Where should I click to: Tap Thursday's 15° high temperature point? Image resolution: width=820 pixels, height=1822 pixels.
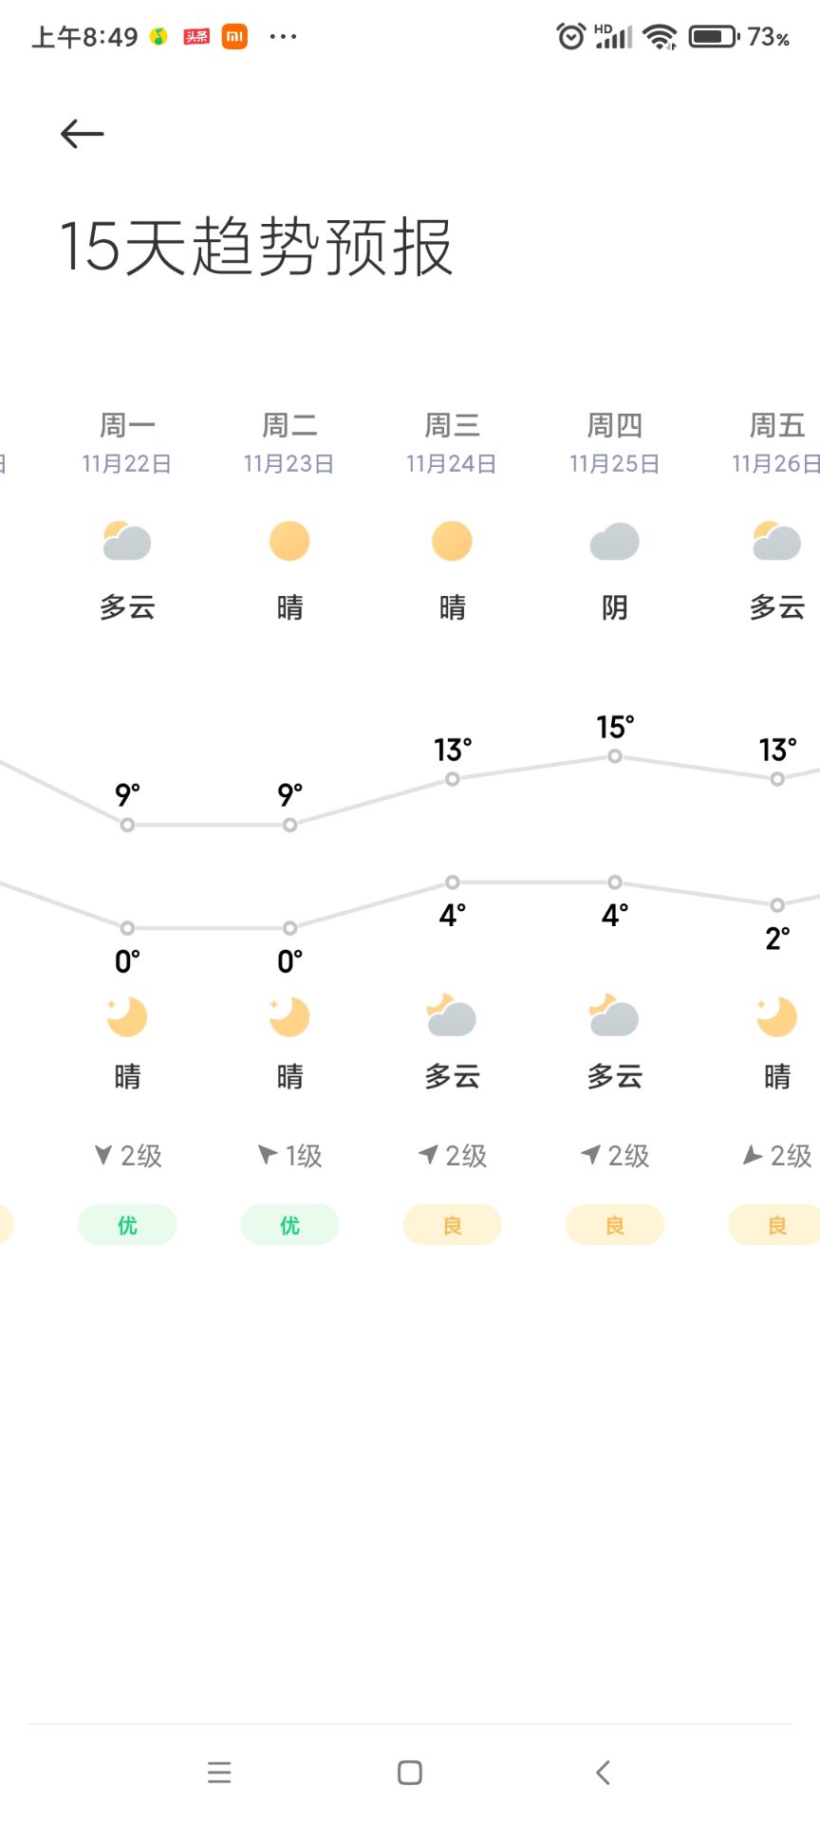pyautogui.click(x=615, y=756)
